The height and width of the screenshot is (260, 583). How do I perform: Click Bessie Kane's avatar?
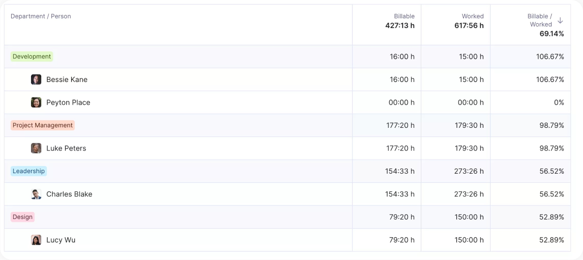(x=36, y=80)
